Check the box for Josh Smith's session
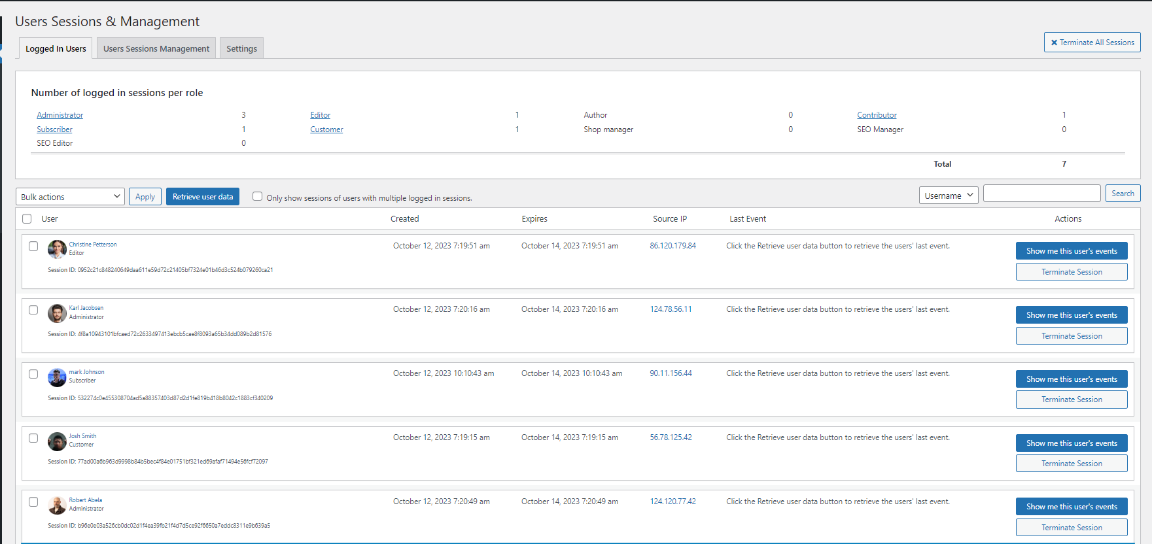The width and height of the screenshot is (1152, 544). point(33,438)
